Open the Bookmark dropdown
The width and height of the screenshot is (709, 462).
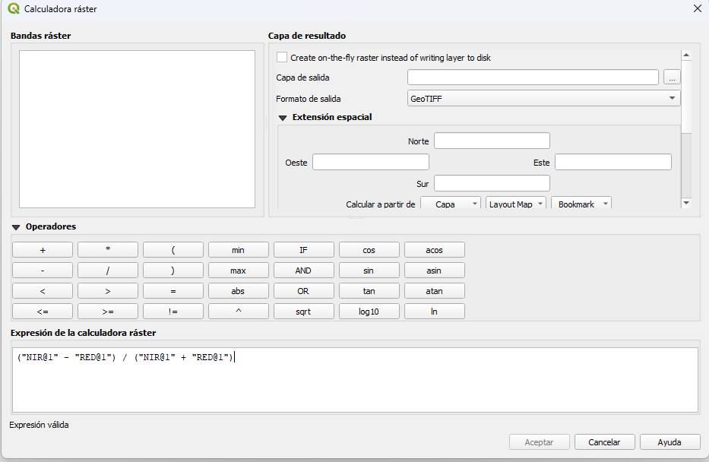581,204
